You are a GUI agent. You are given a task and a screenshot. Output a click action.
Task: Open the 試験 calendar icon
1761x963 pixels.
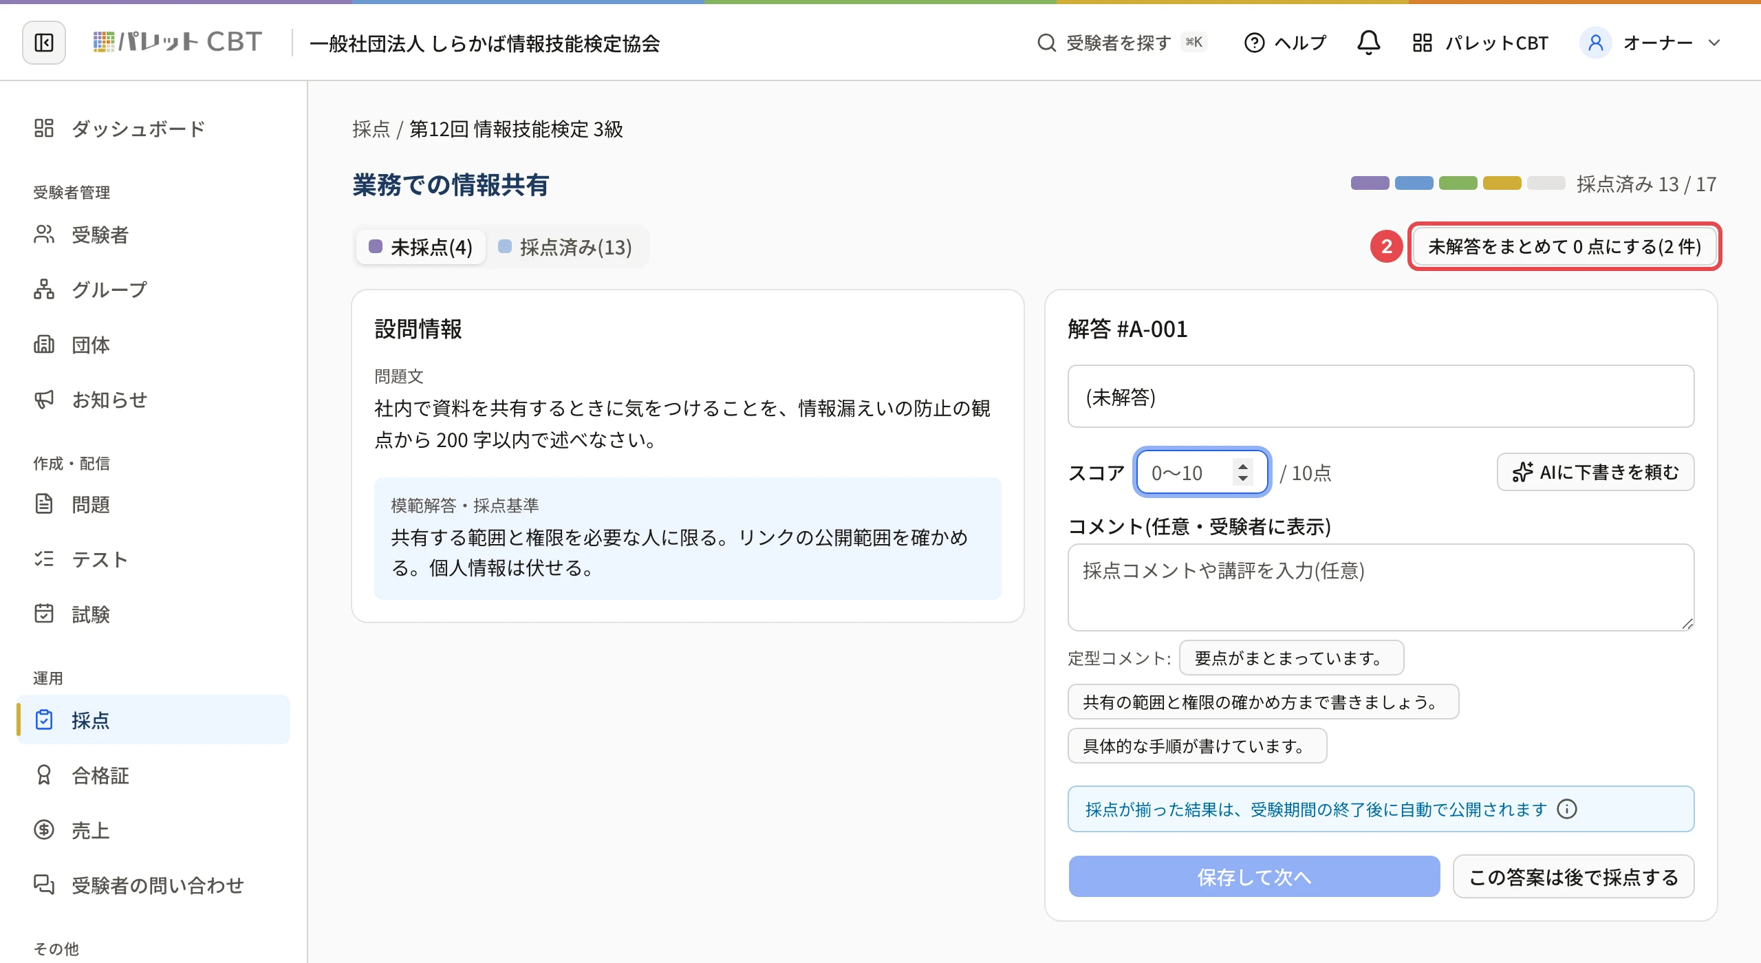[44, 614]
